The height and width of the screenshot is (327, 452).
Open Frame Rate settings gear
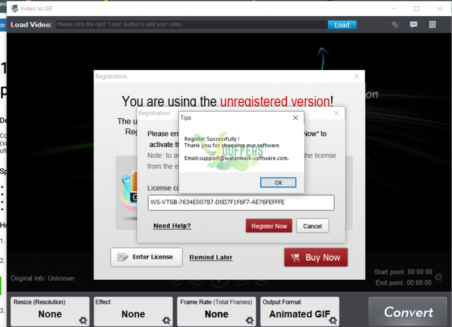click(250, 320)
